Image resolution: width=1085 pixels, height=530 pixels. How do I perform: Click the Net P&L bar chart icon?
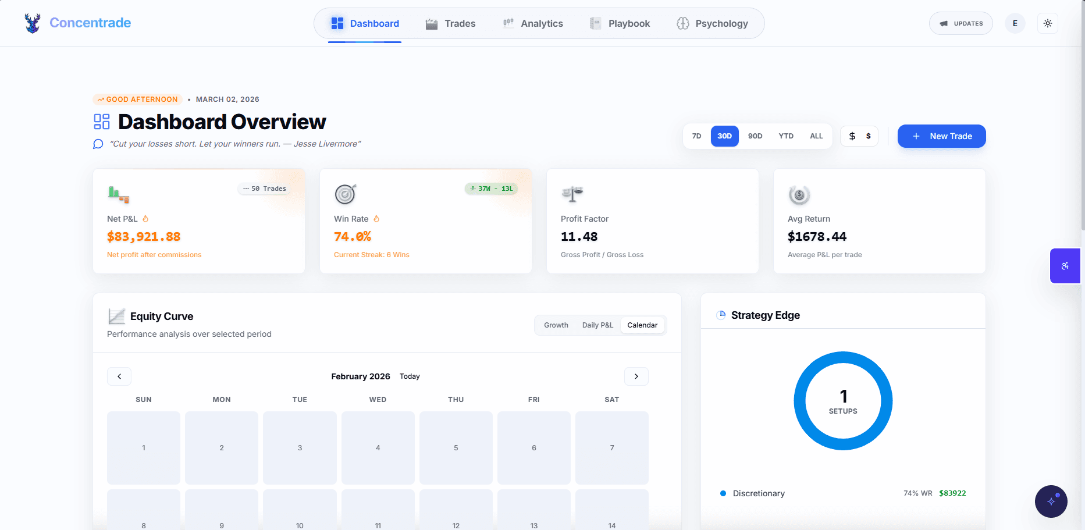(x=118, y=194)
